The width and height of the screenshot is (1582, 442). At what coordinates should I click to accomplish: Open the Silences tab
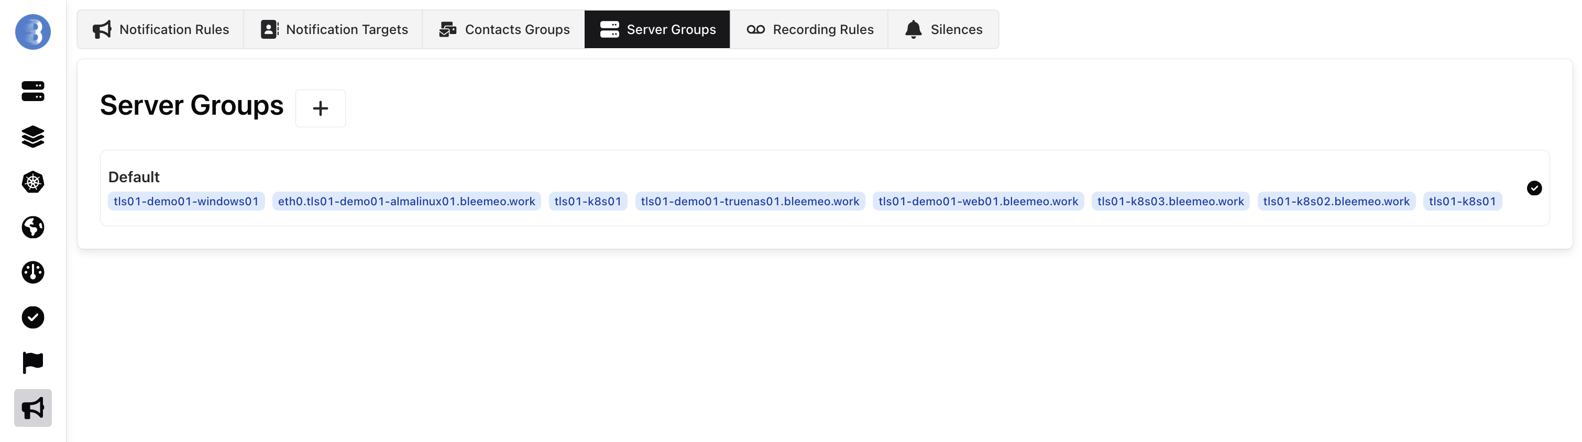click(943, 29)
